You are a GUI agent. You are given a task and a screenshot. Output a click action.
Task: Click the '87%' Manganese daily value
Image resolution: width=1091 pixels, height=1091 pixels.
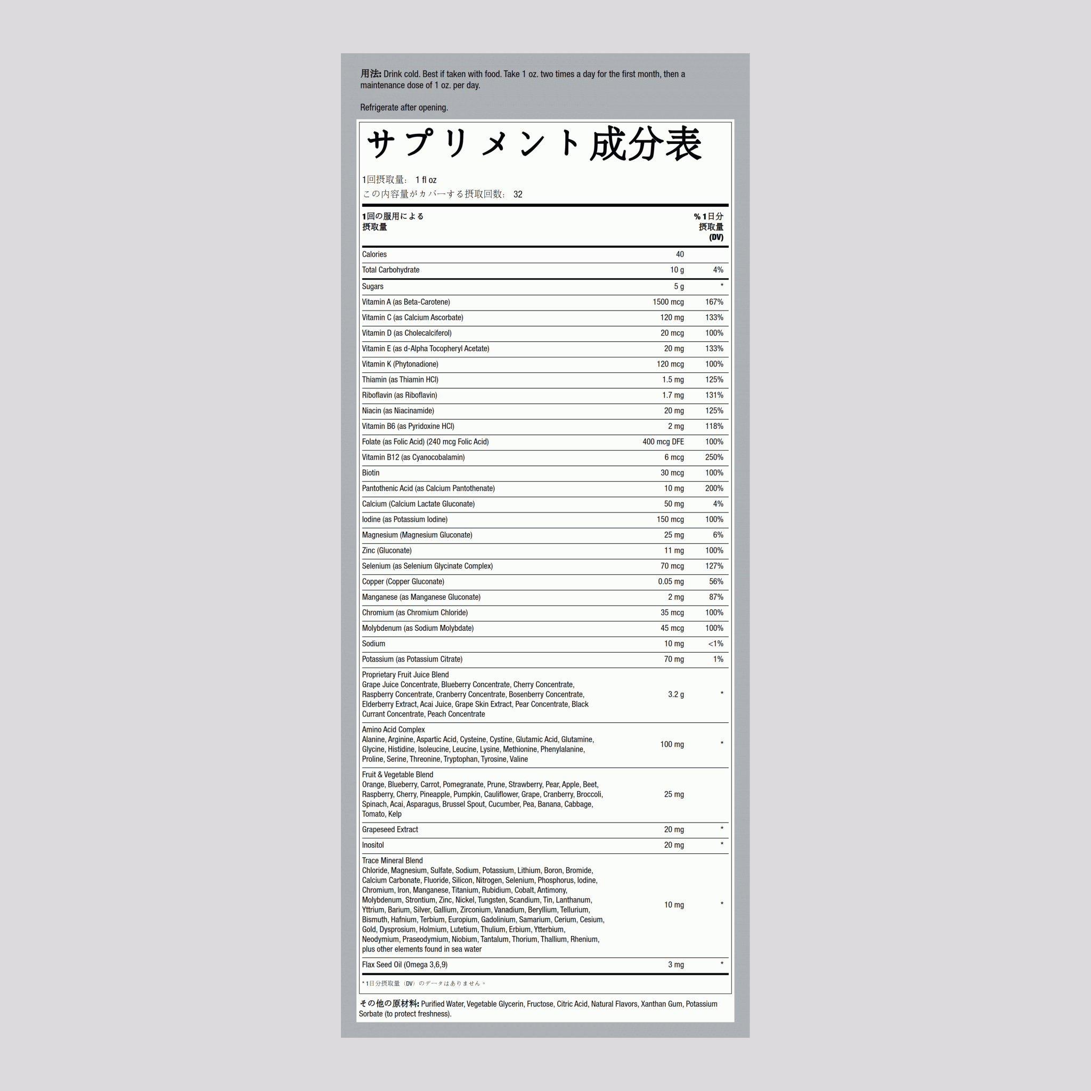(x=716, y=597)
